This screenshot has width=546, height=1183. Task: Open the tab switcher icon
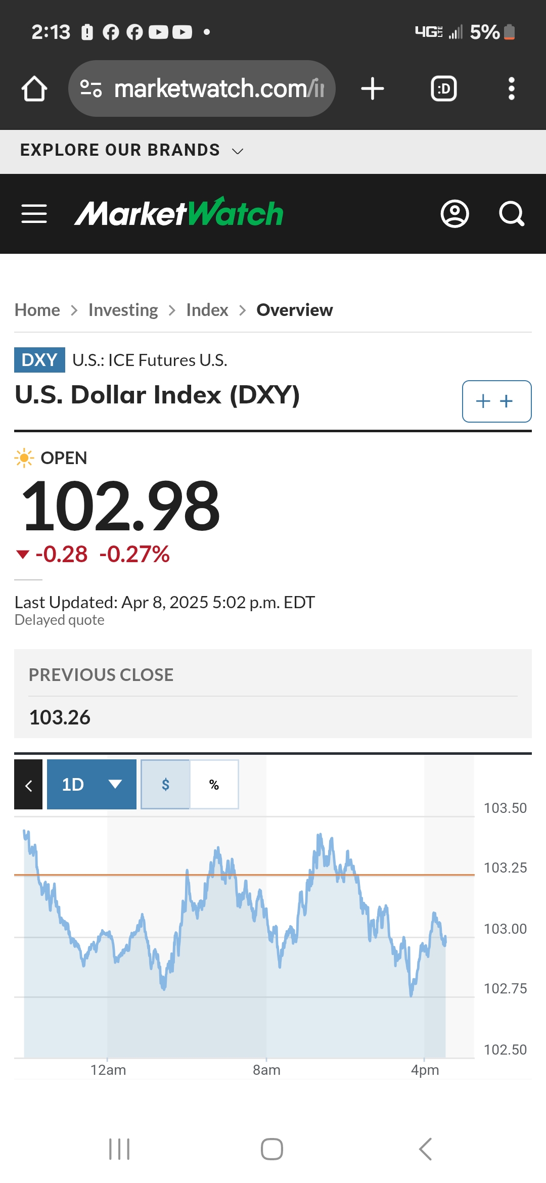coord(443,89)
